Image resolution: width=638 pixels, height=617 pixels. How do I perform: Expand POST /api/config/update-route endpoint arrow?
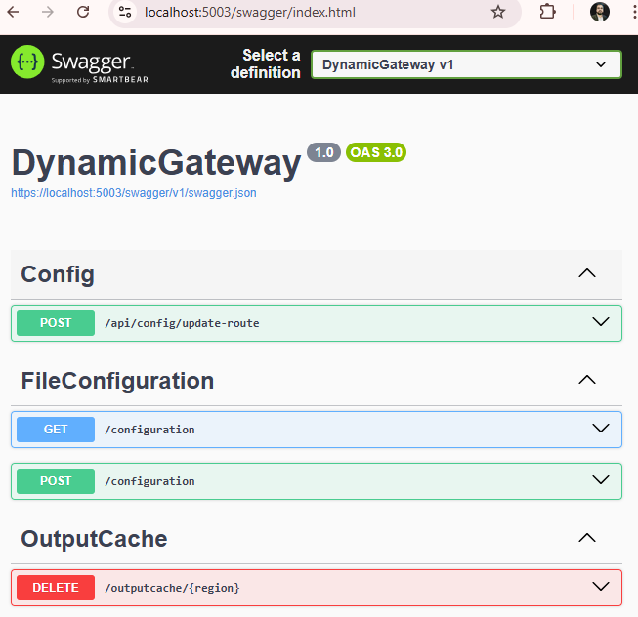(x=601, y=322)
